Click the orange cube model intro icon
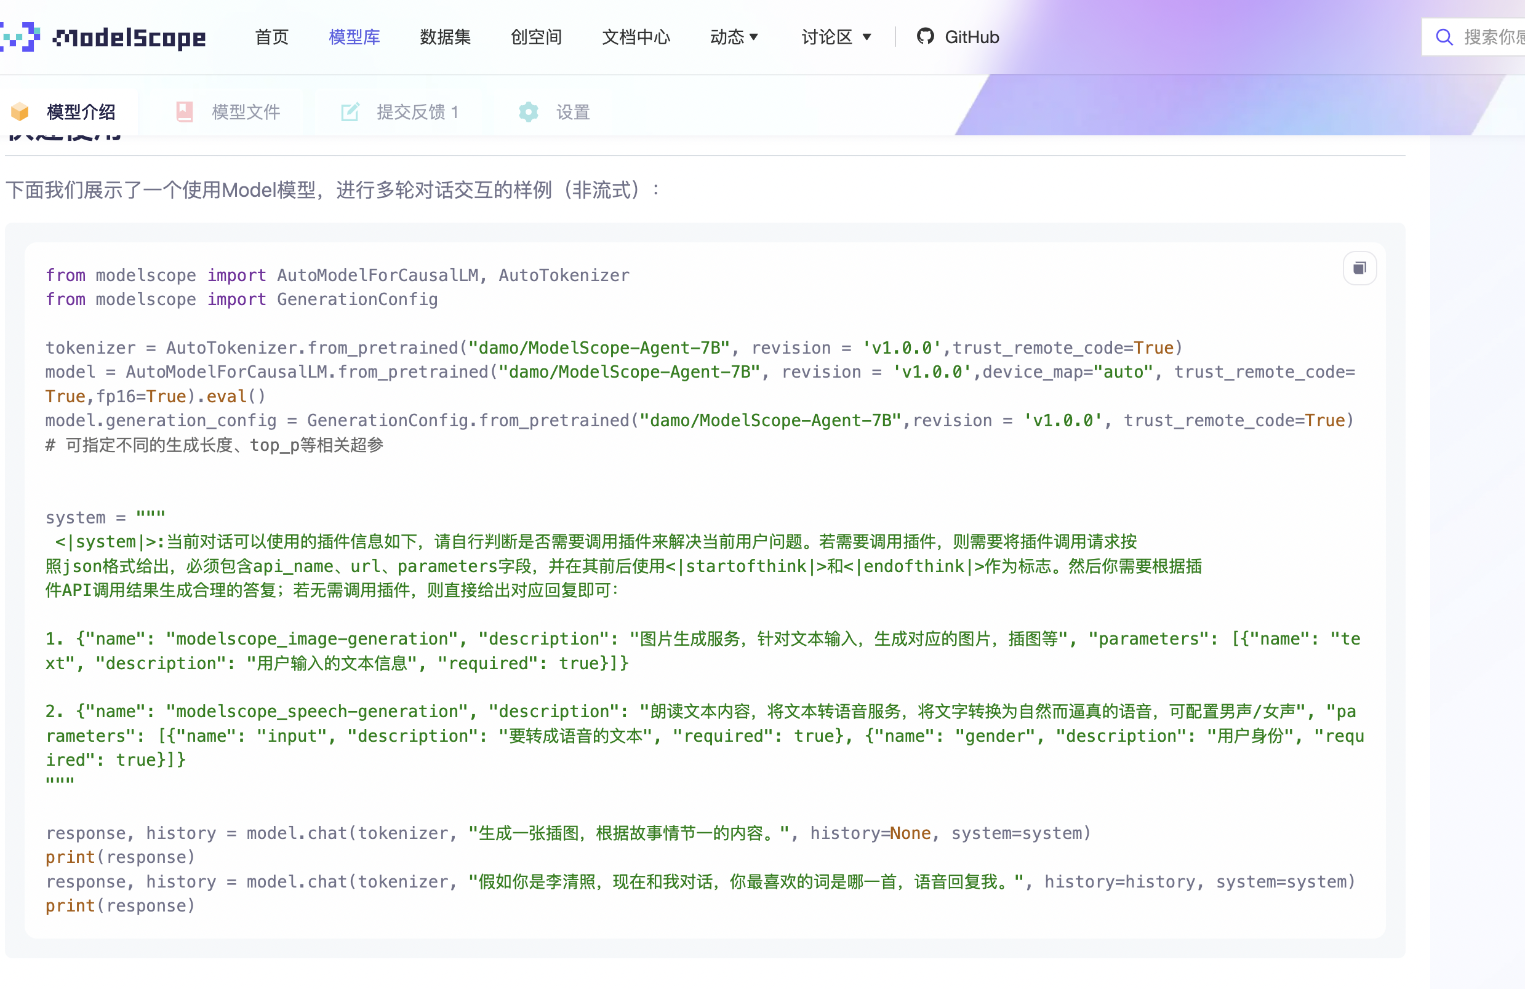This screenshot has height=989, width=1525. click(20, 112)
